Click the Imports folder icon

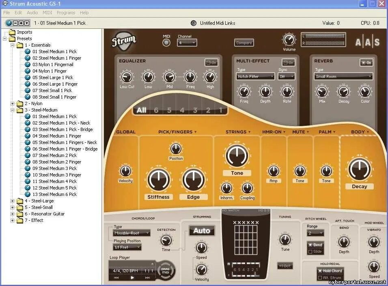[12, 32]
